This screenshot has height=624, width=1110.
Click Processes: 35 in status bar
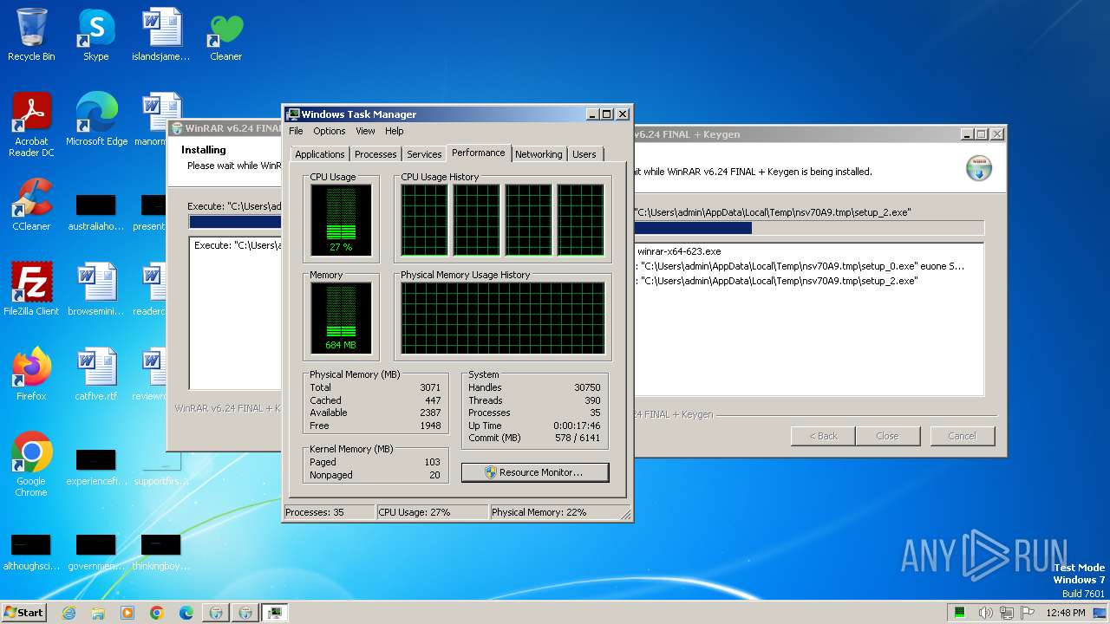pos(329,512)
